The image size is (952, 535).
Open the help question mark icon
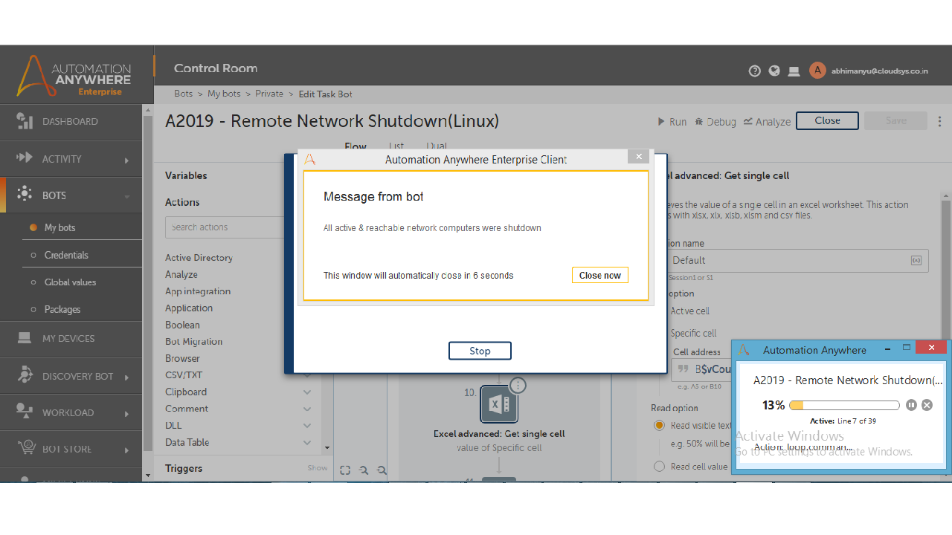(755, 71)
